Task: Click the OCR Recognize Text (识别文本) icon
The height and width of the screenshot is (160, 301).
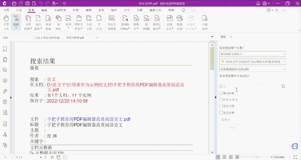Action: (169, 18)
